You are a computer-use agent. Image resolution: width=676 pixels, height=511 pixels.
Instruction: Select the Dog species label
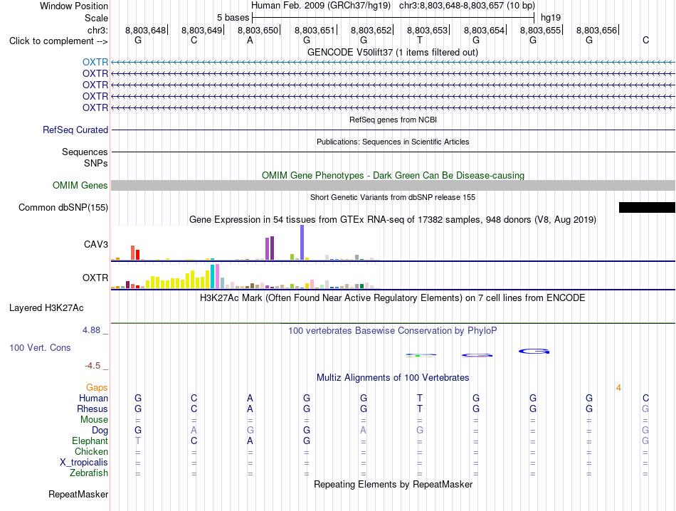pyautogui.click(x=100, y=431)
